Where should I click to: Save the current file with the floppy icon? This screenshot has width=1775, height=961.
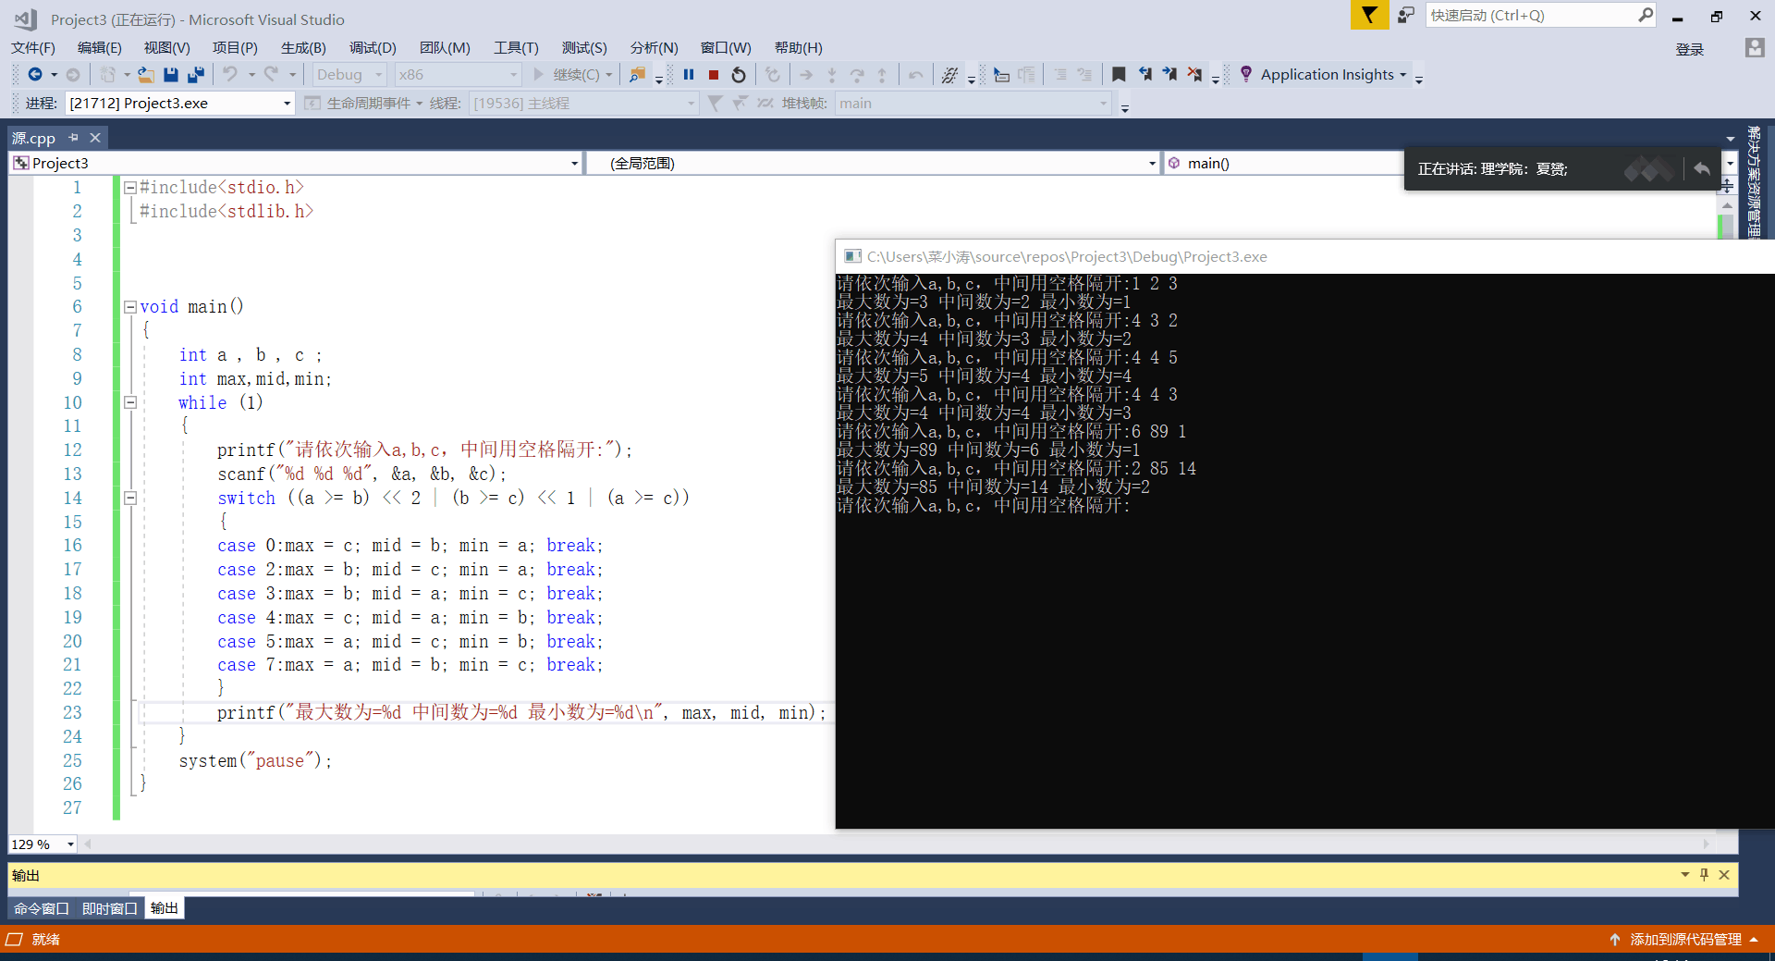coord(171,75)
